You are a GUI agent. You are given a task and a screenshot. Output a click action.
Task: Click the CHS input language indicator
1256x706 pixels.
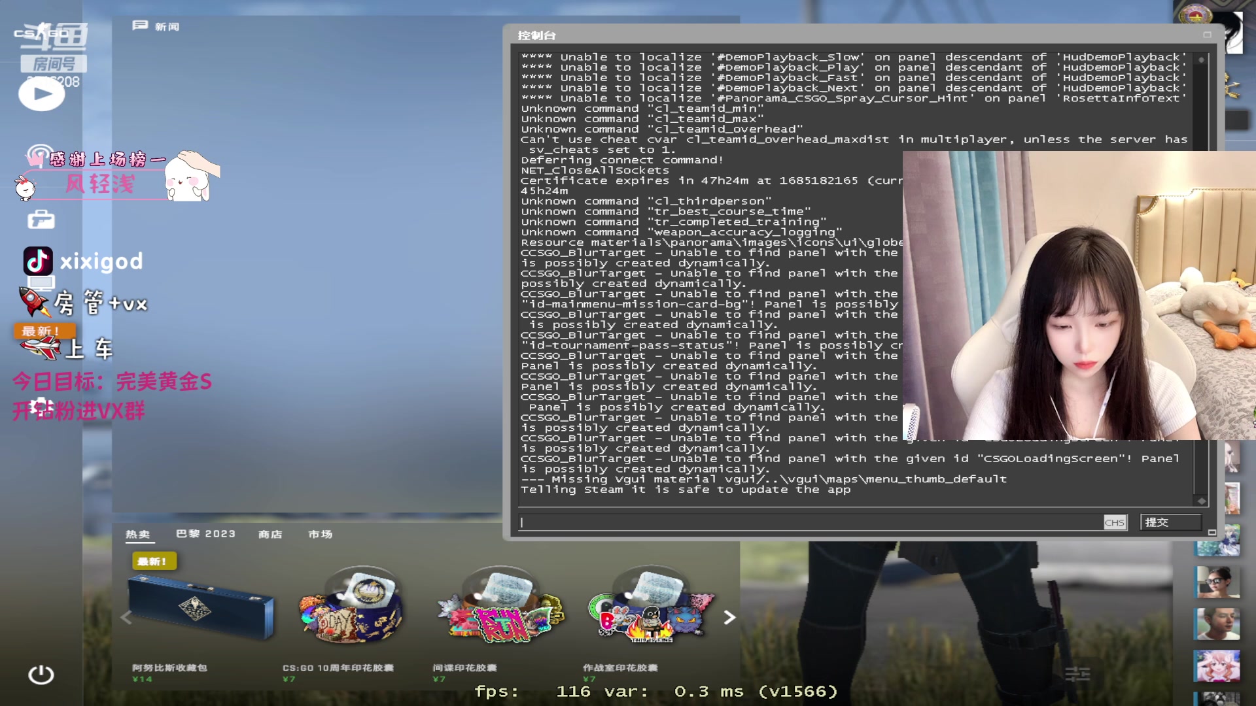(1115, 522)
